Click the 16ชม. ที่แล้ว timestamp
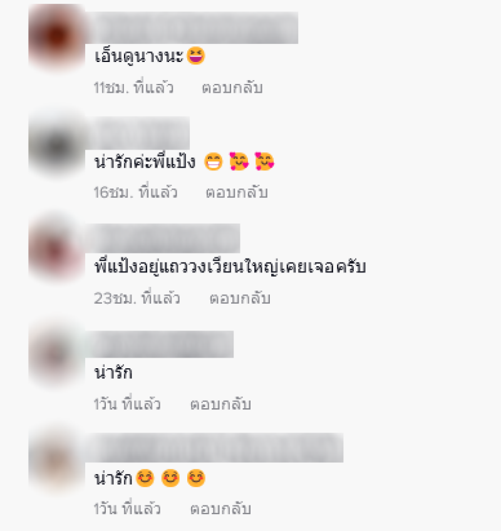 (x=135, y=193)
